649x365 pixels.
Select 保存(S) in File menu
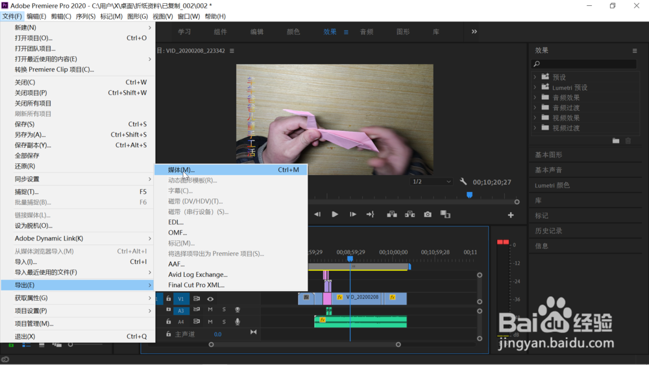point(79,124)
